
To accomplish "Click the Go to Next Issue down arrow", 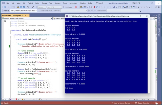I will [x=34, y=99].
